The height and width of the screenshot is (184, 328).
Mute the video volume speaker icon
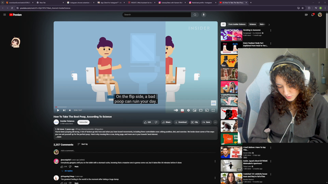click(x=70, y=110)
